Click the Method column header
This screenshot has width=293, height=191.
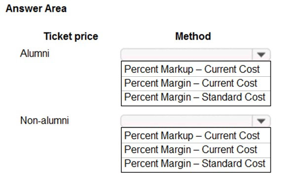coord(193,36)
